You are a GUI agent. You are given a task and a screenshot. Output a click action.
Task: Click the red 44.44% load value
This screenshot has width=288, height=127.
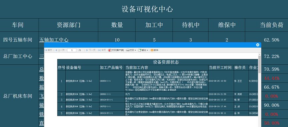pyautogui.click(x=271, y=78)
